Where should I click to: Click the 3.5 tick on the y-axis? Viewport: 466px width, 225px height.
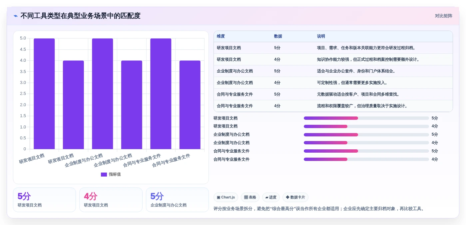[23, 71]
